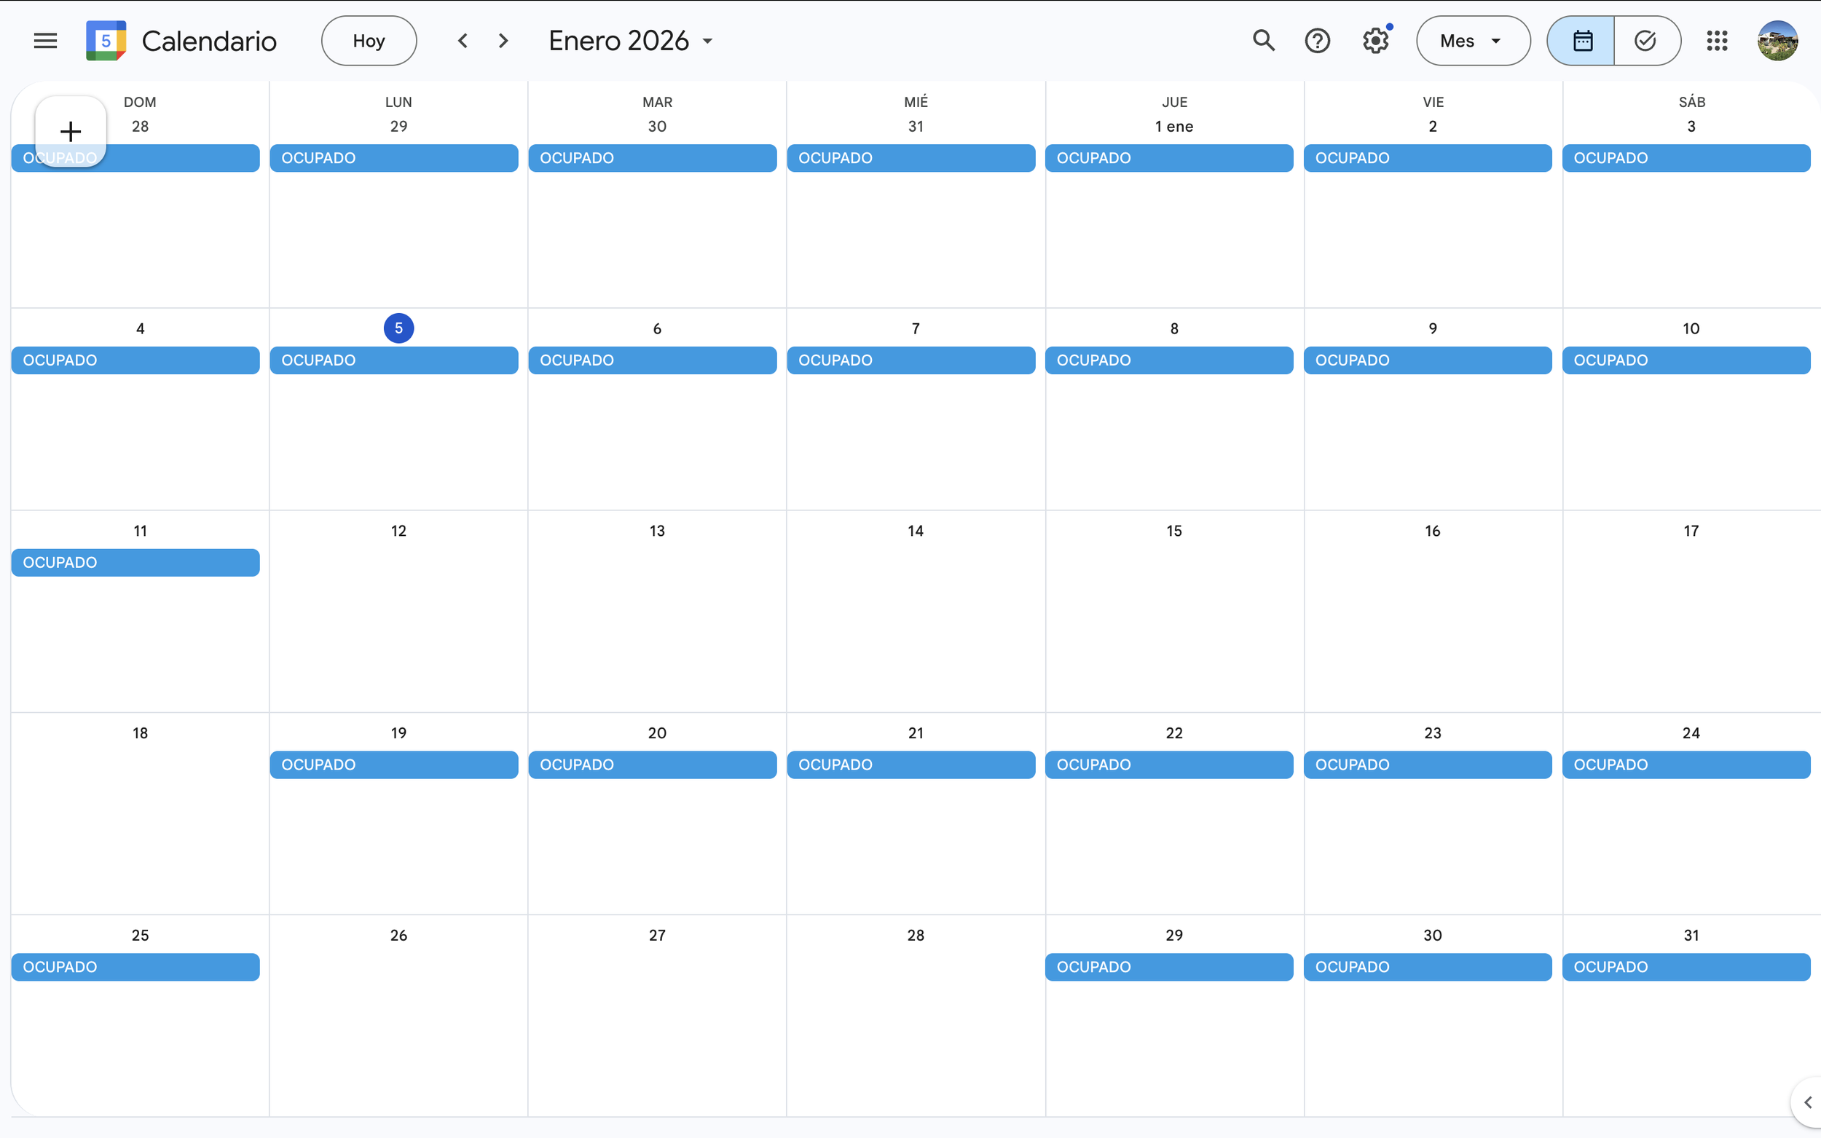Click the Hoy button

coord(369,41)
